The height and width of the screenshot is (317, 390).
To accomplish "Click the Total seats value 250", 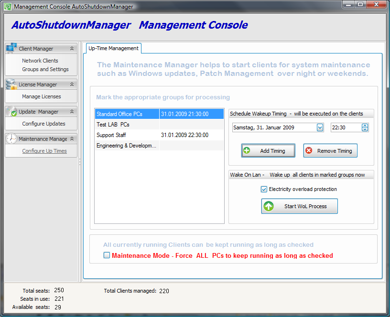I will tap(59, 290).
